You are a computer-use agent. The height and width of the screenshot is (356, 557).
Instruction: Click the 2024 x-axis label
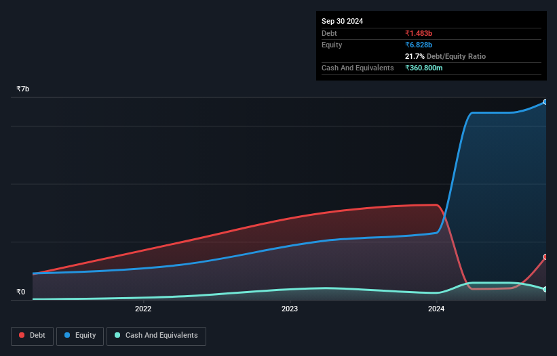(x=436, y=309)
